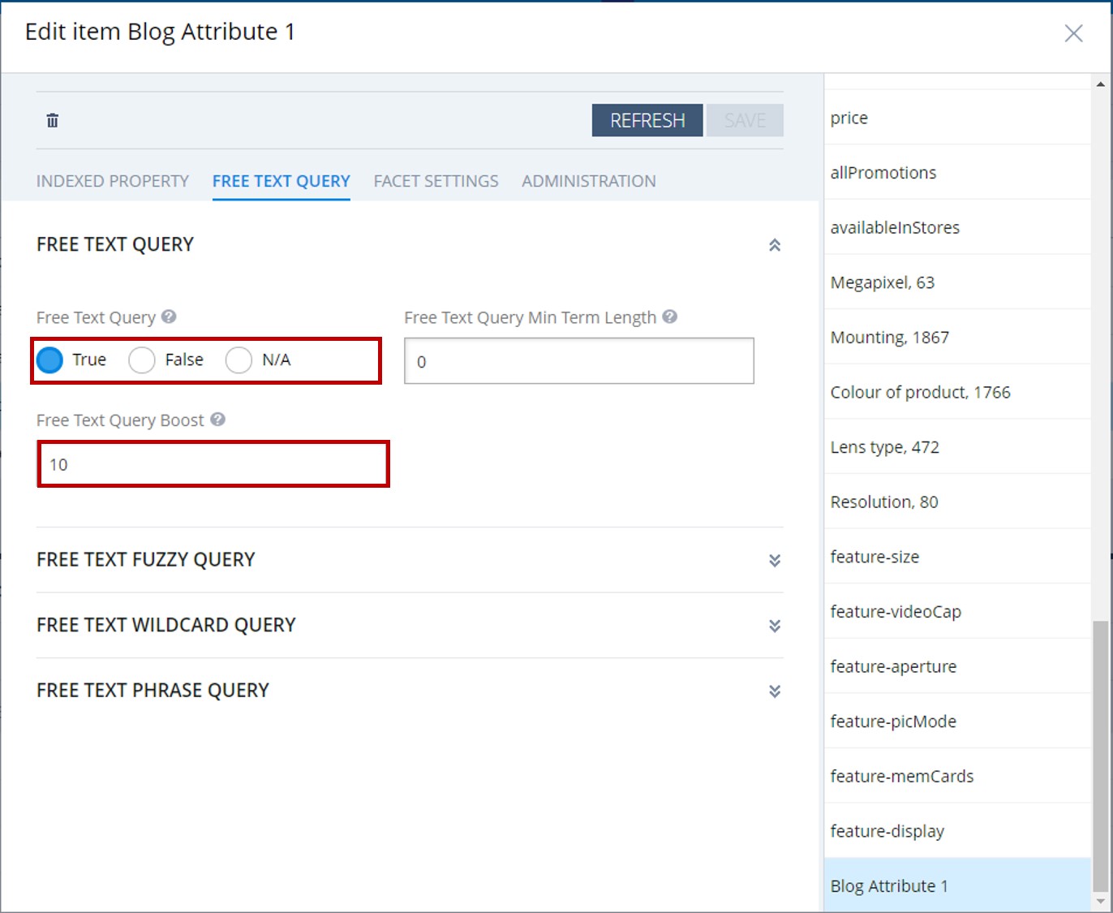The height and width of the screenshot is (913, 1113).
Task: Select the Mounting, 1867 list item
Action: (x=957, y=337)
